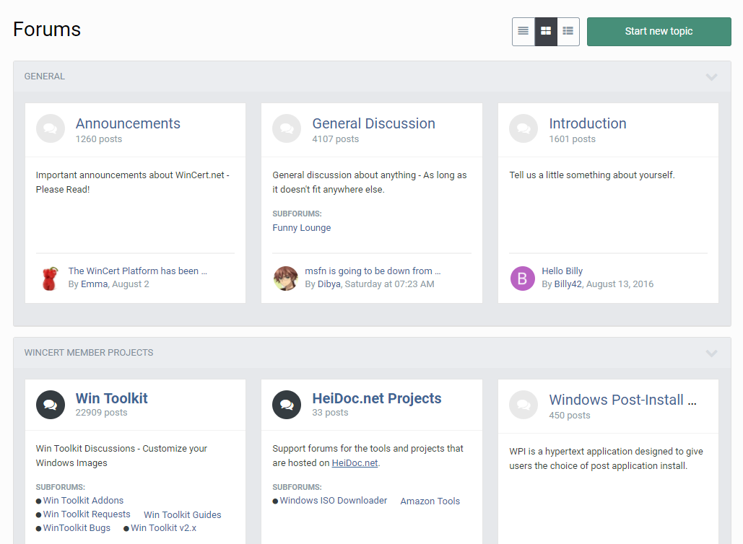The width and height of the screenshot is (743, 544).
Task: Open the WinToolkit Bugs subforum
Action: coord(77,528)
